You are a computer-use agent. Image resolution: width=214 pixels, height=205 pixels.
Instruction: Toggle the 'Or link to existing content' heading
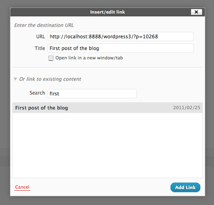click(x=50, y=79)
